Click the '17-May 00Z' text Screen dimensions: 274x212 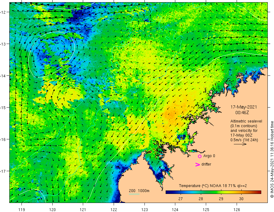point(241,135)
